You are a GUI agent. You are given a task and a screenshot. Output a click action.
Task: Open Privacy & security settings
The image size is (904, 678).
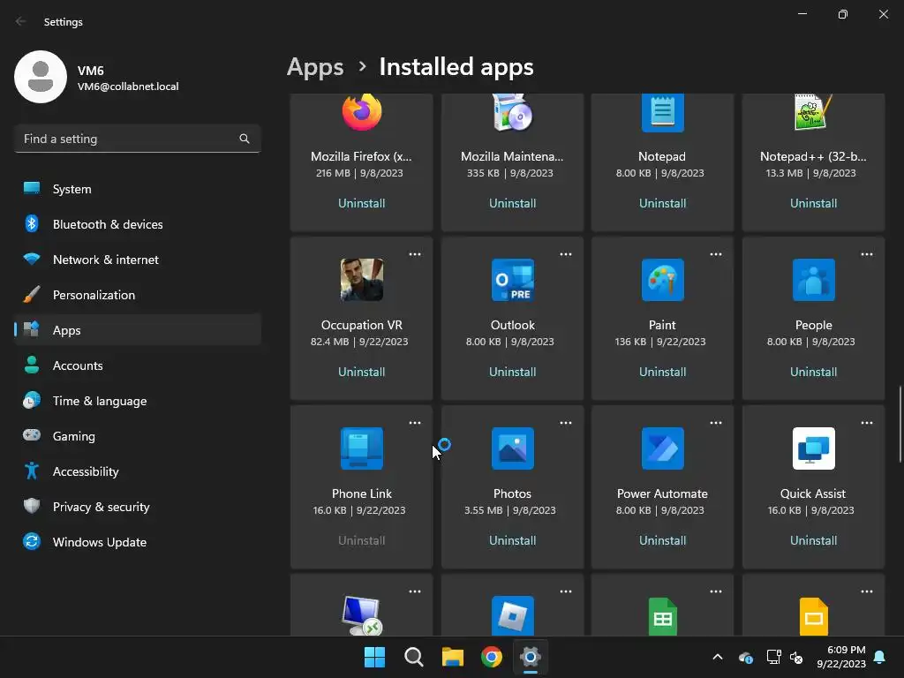pos(138,507)
